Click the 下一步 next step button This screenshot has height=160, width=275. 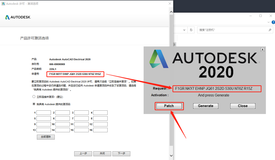[x=121, y=154]
